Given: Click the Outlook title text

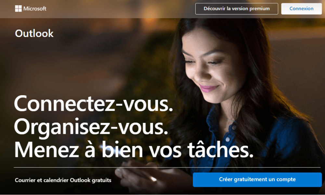Looking at the screenshot, I should coord(34,33).
